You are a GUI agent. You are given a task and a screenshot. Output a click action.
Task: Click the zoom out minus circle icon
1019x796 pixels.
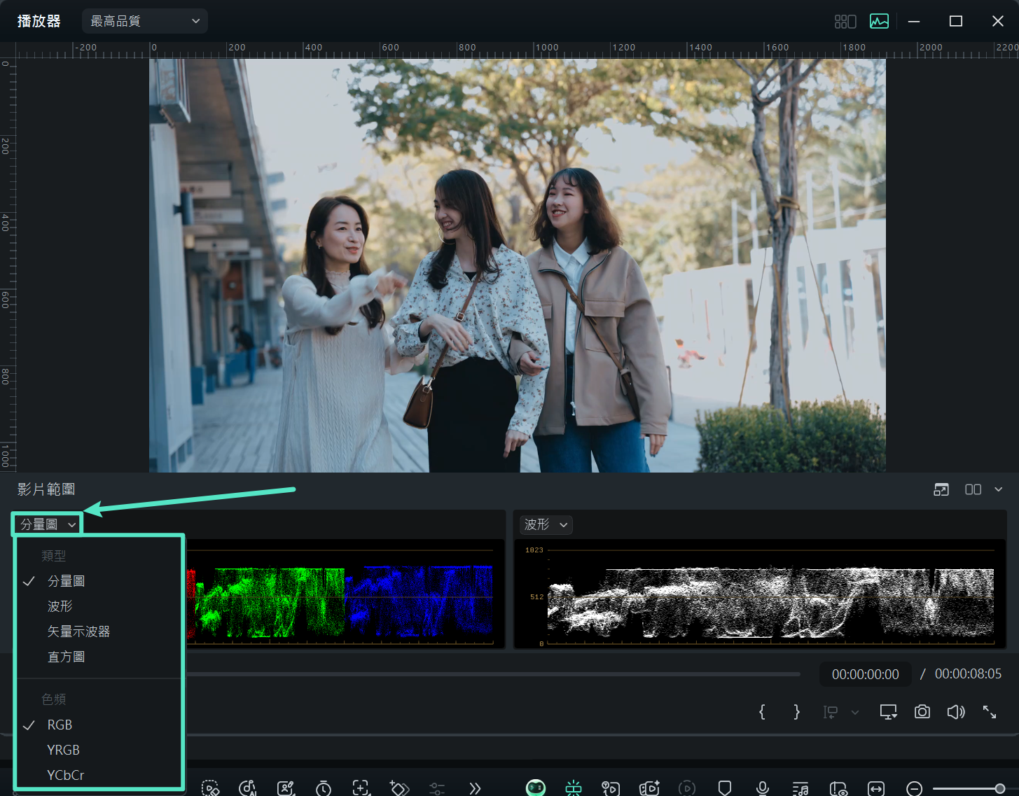[914, 788]
